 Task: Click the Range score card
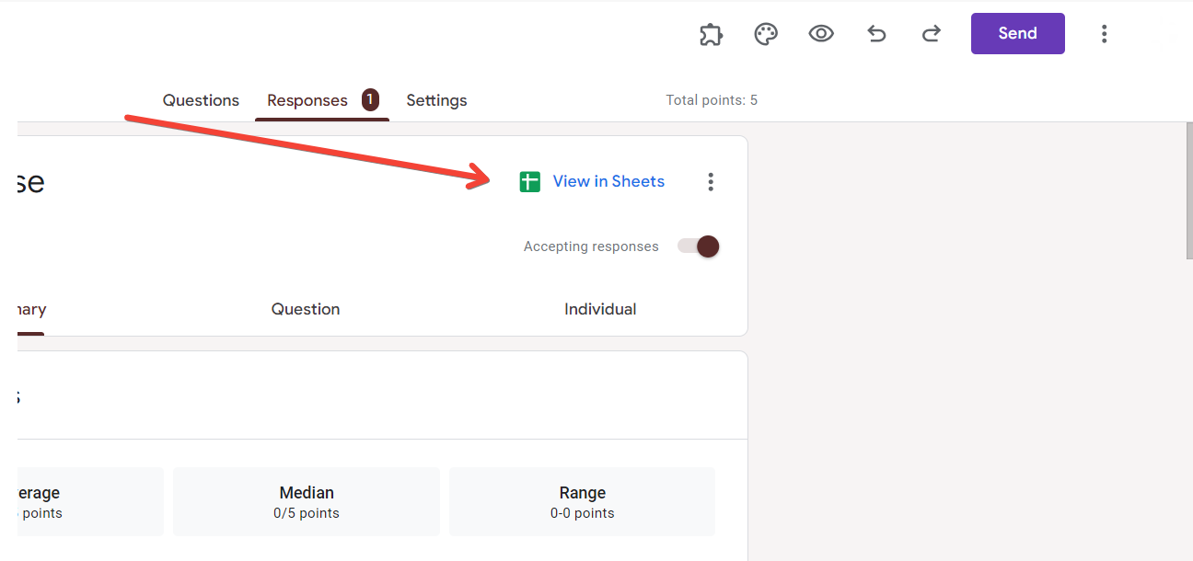583,501
